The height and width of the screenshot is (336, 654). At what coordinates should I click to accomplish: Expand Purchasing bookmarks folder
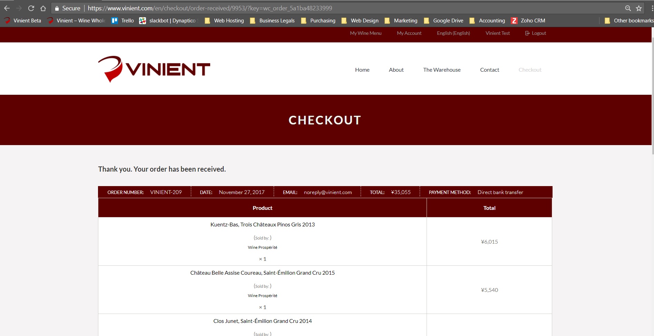[318, 21]
